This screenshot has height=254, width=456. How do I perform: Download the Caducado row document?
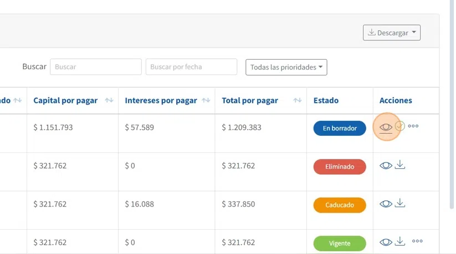coord(400,203)
